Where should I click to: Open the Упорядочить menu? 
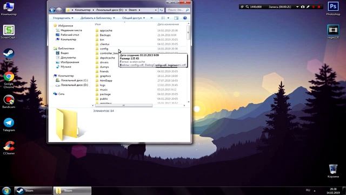63,18
